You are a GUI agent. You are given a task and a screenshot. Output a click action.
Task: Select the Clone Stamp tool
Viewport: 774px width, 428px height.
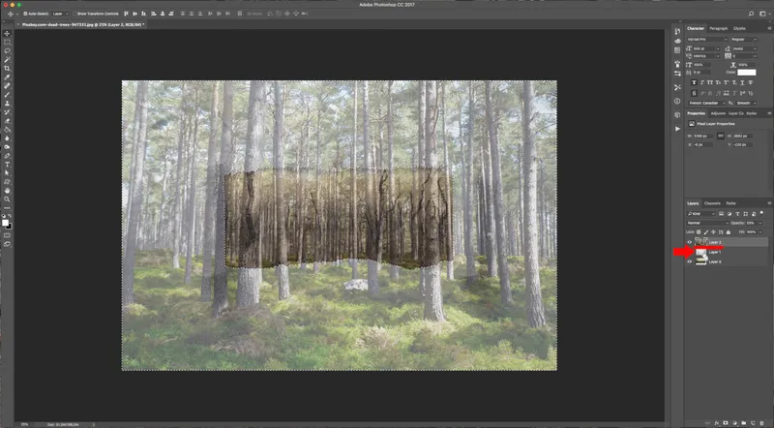(7, 104)
